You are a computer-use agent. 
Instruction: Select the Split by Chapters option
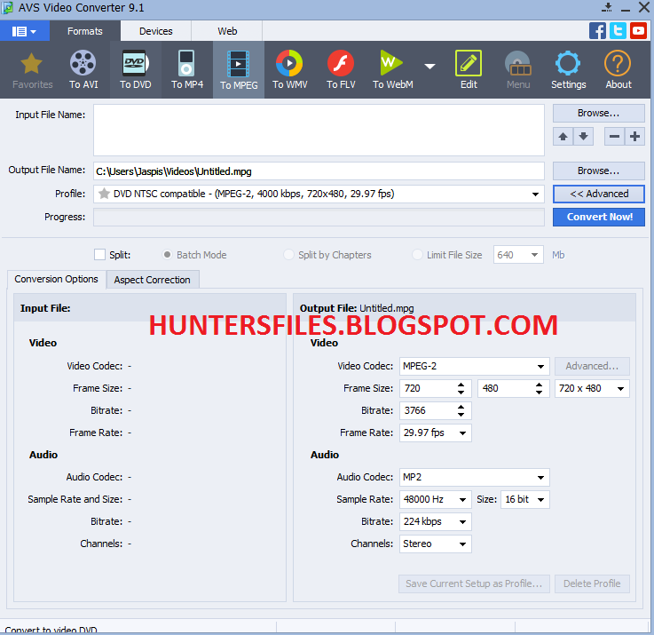coord(288,255)
